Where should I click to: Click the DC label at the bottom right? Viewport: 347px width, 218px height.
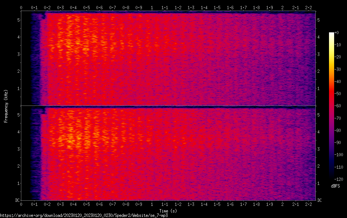[320, 200]
